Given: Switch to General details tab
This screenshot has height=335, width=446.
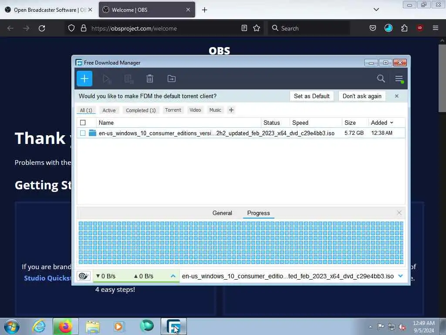Looking at the screenshot, I should click(222, 213).
